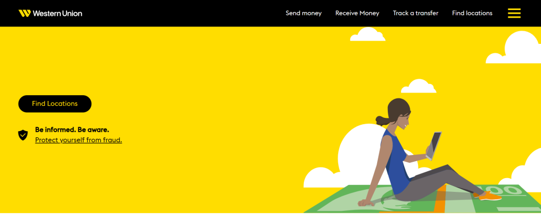
Task: Select Track a transfer in header
Action: click(415, 13)
